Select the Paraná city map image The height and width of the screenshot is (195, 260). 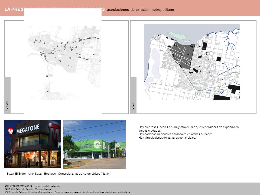pos(192,62)
